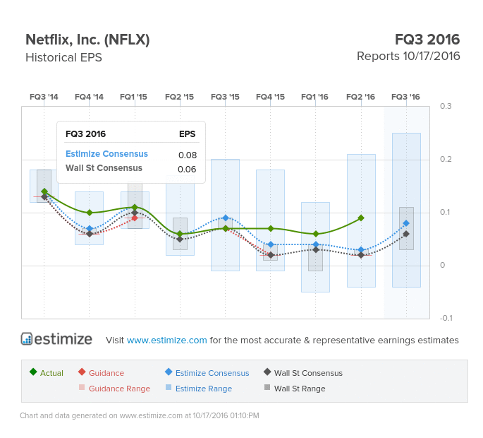This screenshot has width=483, height=438.
Task: Click the red Guidance point for FQ1 '15
Action: (x=135, y=218)
